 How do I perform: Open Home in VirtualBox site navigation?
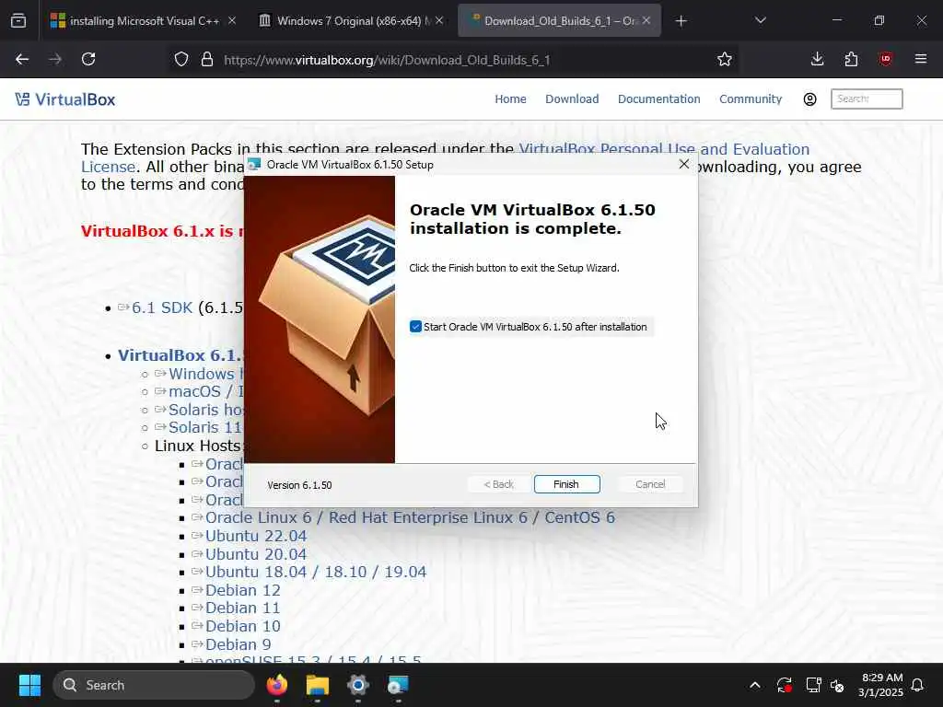coord(510,99)
